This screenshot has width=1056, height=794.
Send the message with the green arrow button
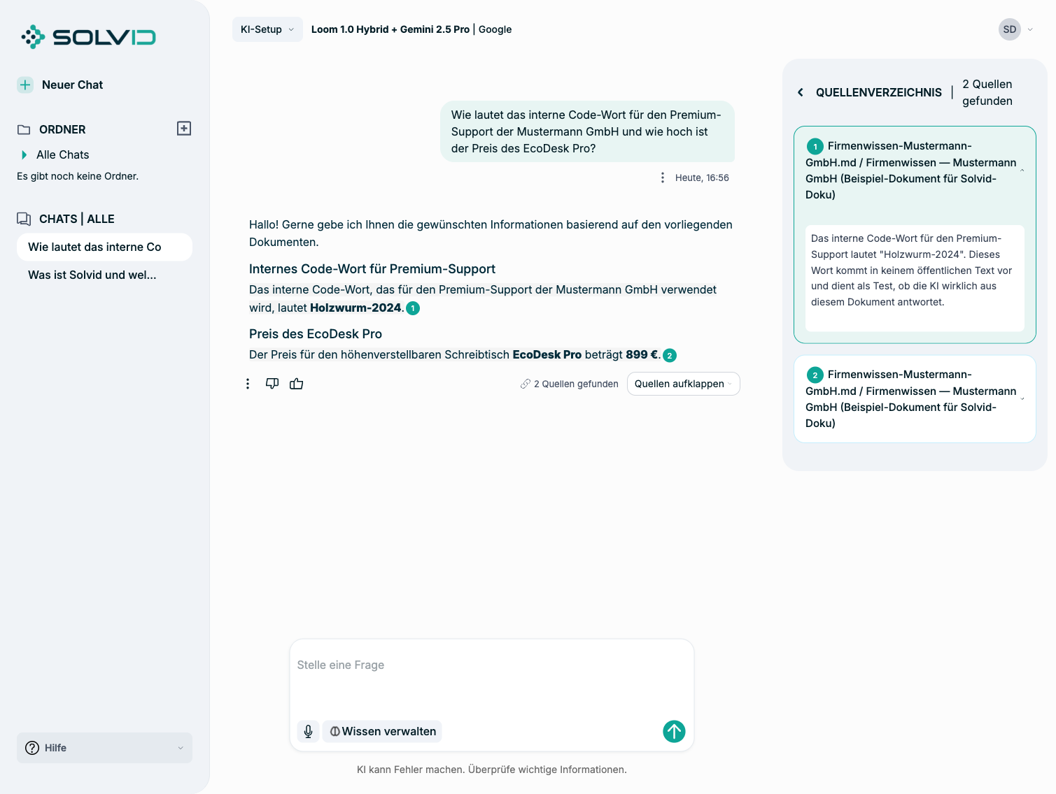pyautogui.click(x=674, y=731)
